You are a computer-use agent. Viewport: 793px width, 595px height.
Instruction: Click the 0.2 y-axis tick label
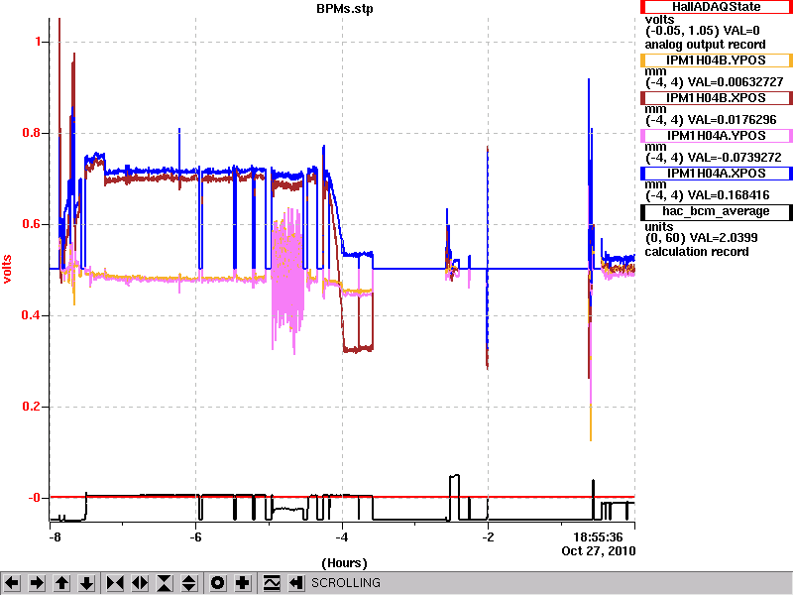coord(31,407)
